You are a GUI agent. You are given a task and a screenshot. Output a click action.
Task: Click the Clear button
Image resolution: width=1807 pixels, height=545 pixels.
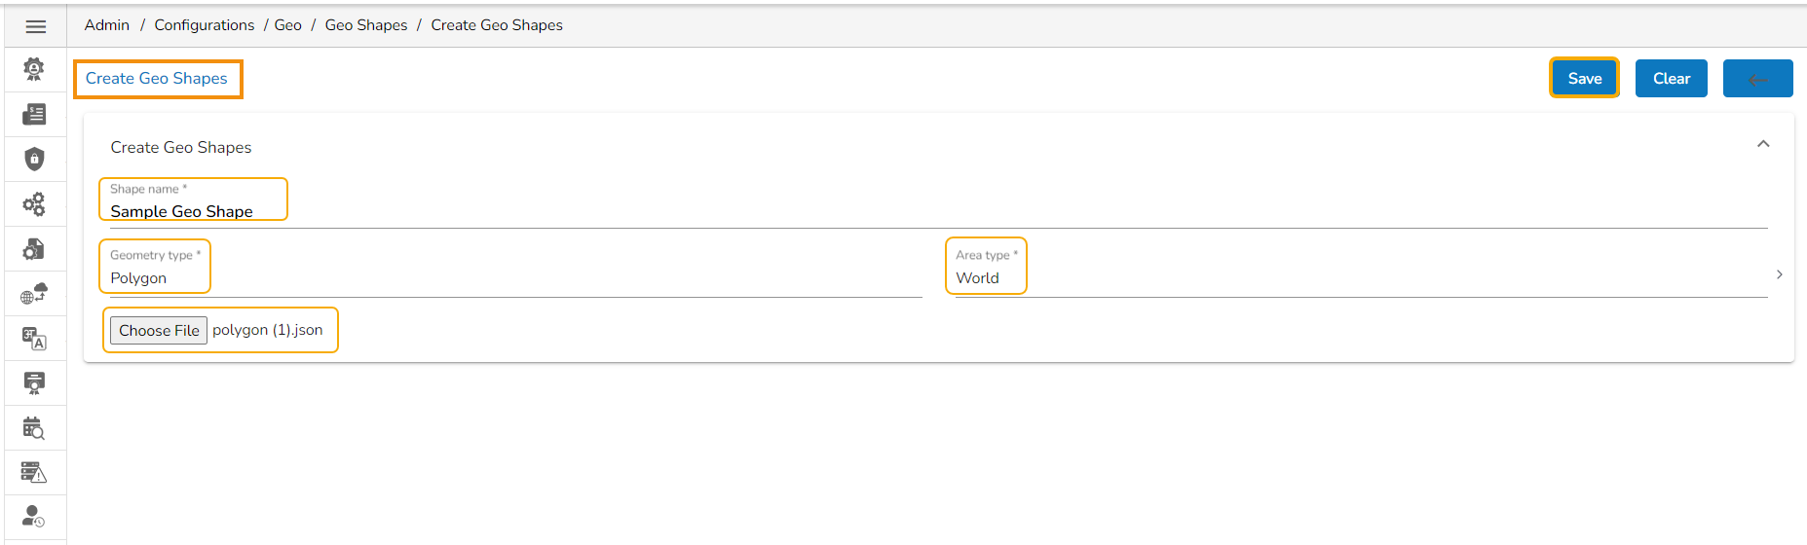click(1671, 79)
